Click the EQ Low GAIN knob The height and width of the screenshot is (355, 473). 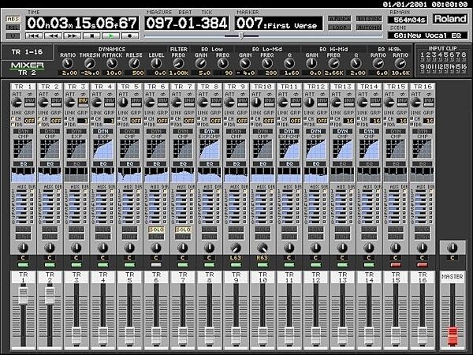[200, 63]
